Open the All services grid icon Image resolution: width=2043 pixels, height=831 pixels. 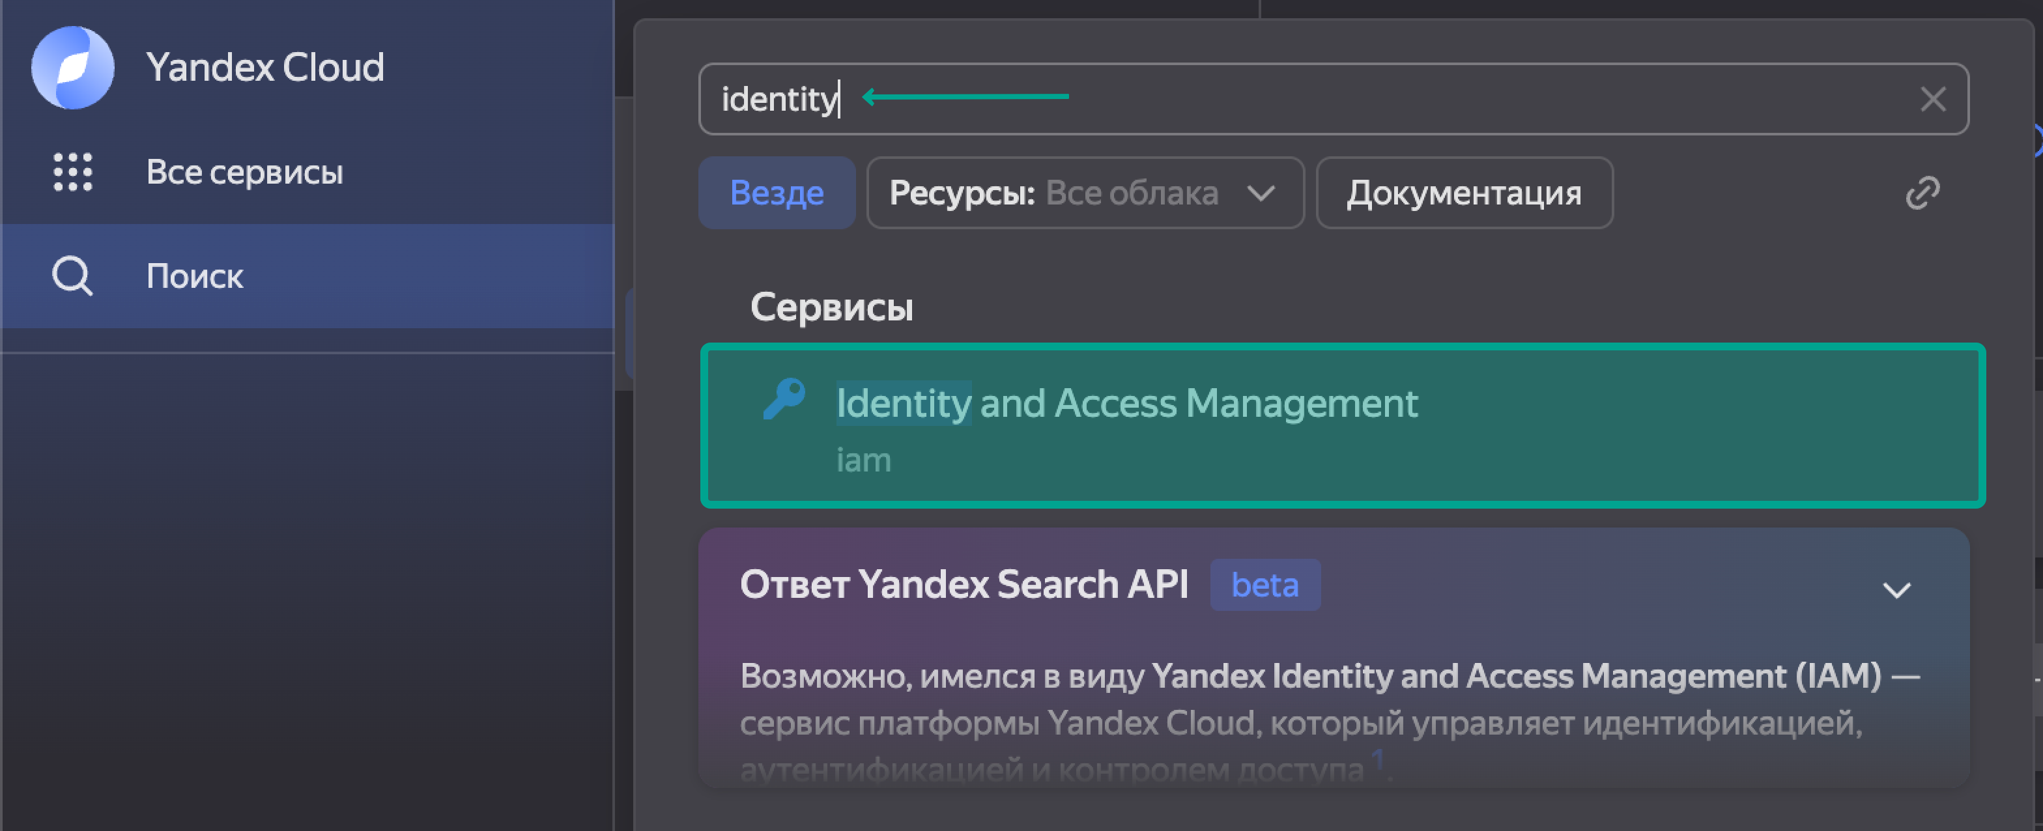point(72,172)
